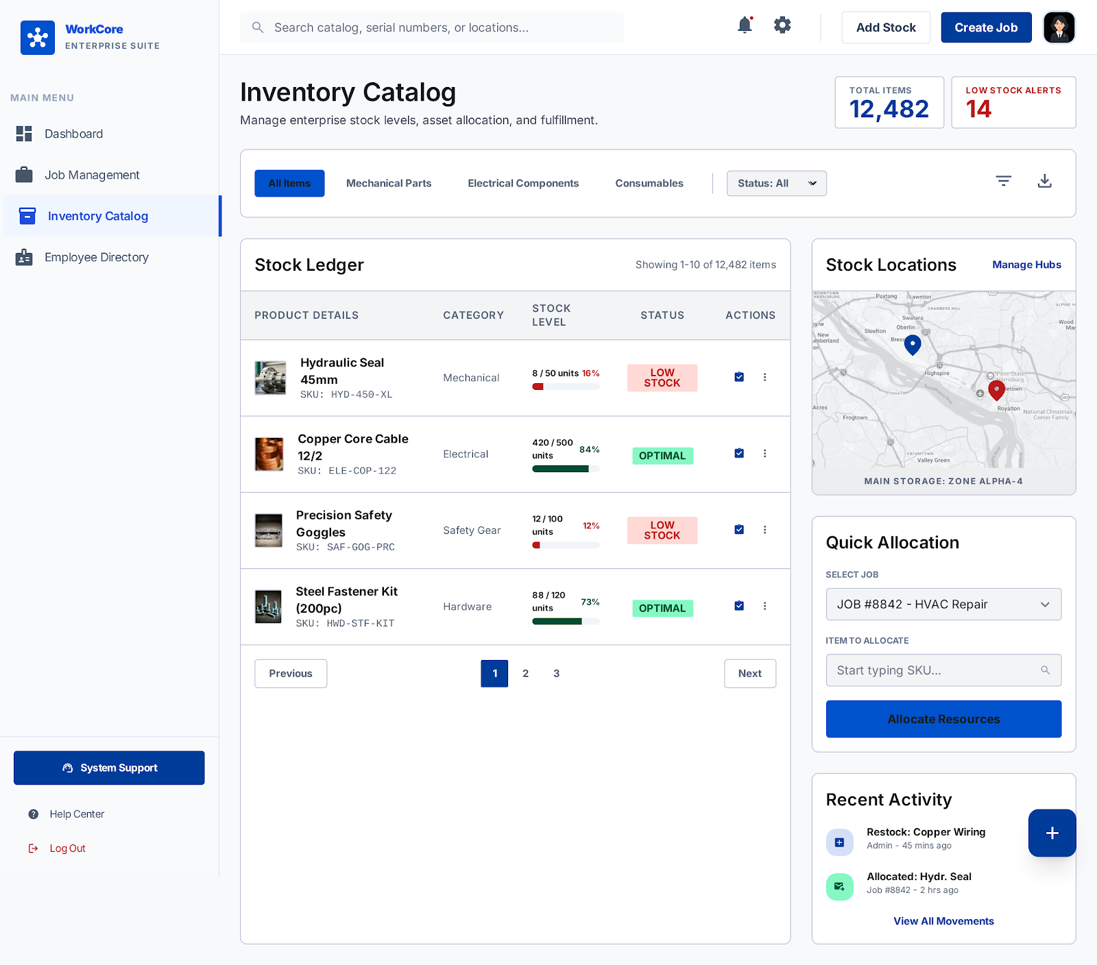Open the kebab menu for Precision Safety Goggles
The width and height of the screenshot is (1097, 965).
tap(765, 529)
